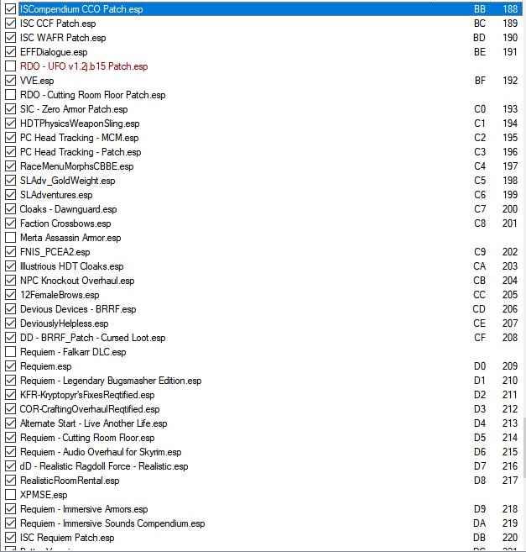Select RaceMenuMorphsCBBE.esp plugin
The height and width of the screenshot is (552, 526).
[x=76, y=166]
